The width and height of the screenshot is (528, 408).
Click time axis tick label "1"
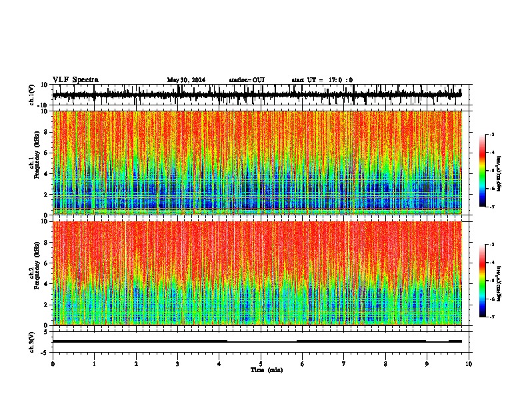[x=94, y=364]
